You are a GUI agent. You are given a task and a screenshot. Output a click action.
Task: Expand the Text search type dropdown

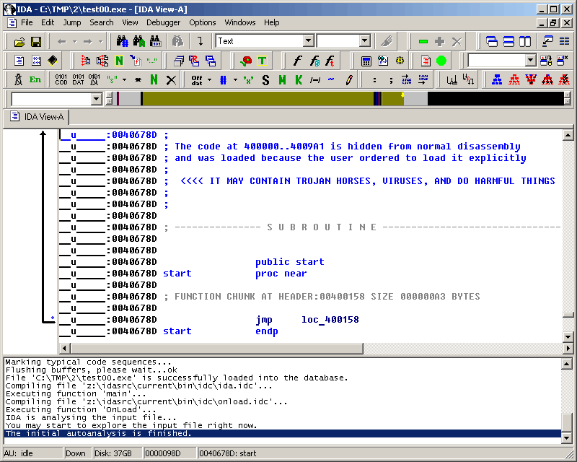point(308,41)
